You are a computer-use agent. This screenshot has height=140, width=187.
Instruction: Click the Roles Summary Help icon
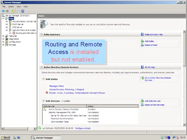(x=142, y=34)
